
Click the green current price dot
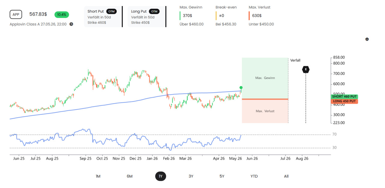tap(241, 88)
